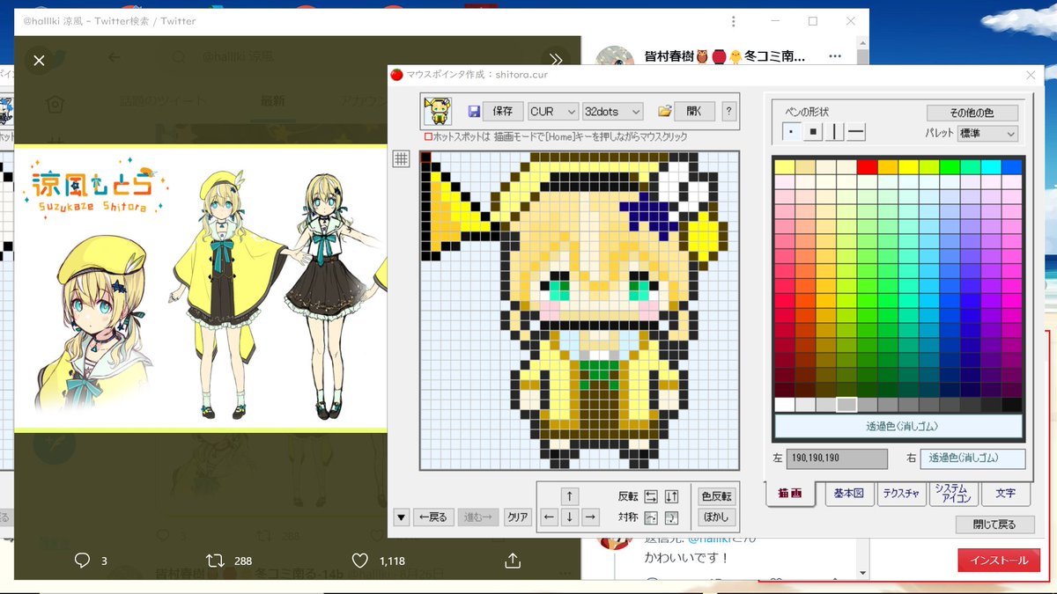The height and width of the screenshot is (594, 1057).
Task: Click the cursor preview thumbnail
Action: pyautogui.click(x=438, y=111)
